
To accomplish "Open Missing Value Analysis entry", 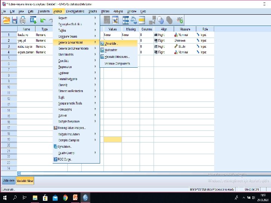I will (76, 128).
